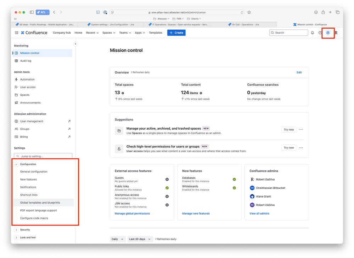The height and width of the screenshot is (258, 354).
Task: Select Audit log in the sidebar
Action: pos(43,61)
